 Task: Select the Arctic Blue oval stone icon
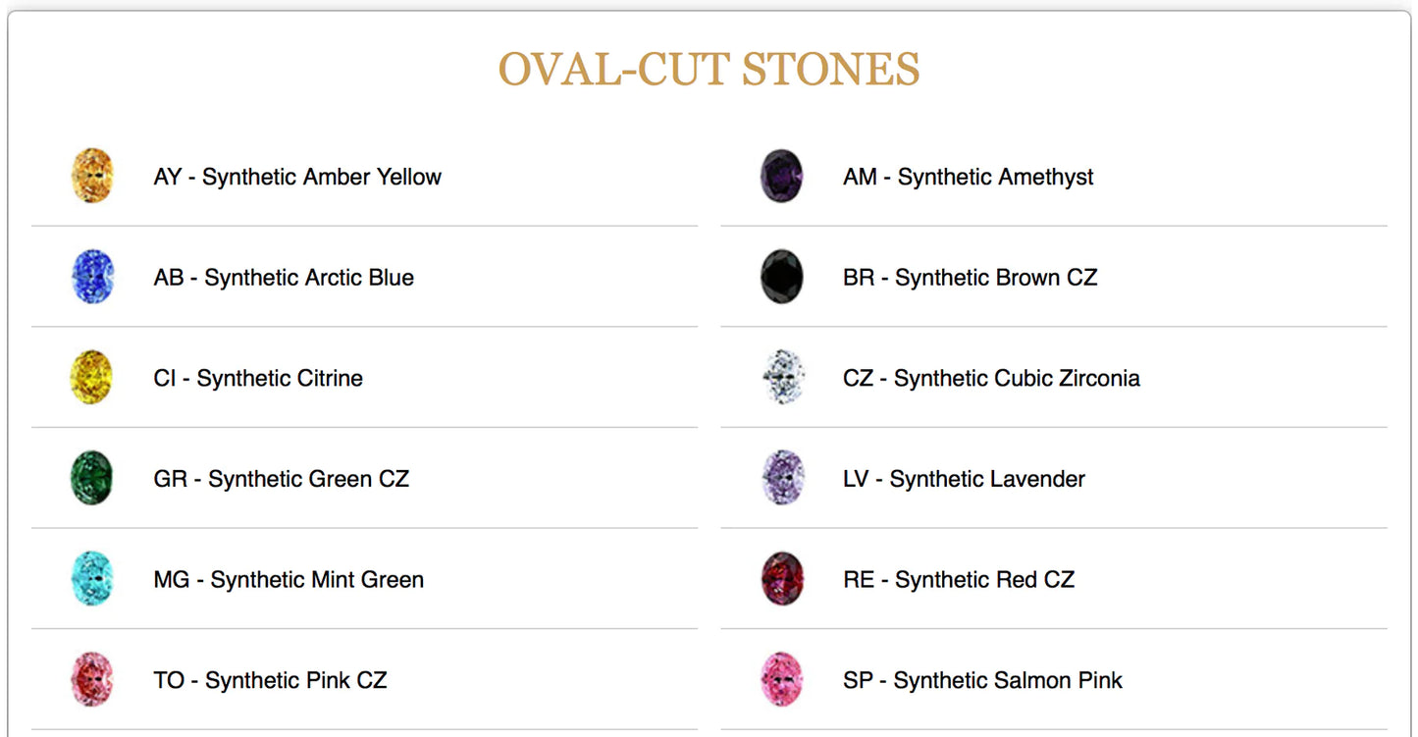click(x=92, y=278)
